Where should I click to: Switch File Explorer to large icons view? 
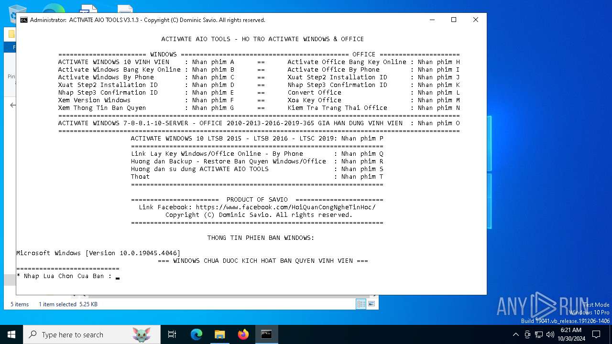pyautogui.click(x=371, y=304)
